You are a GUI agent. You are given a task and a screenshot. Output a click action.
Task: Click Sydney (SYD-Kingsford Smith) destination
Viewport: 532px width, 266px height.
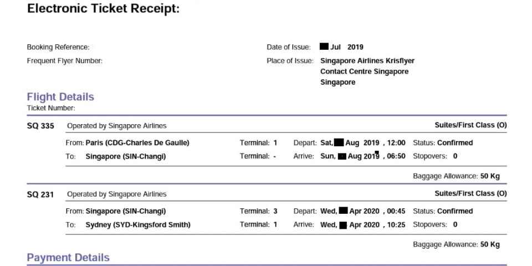pyautogui.click(x=138, y=225)
